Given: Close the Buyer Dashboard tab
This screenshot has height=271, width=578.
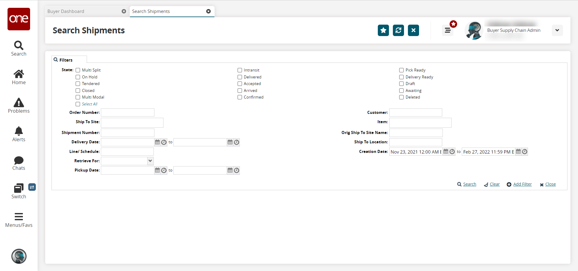Looking at the screenshot, I should (124, 11).
